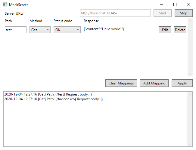This screenshot has height=150, width=196.
Task: Click the MockServer app icon in title bar
Action: tap(5, 4)
